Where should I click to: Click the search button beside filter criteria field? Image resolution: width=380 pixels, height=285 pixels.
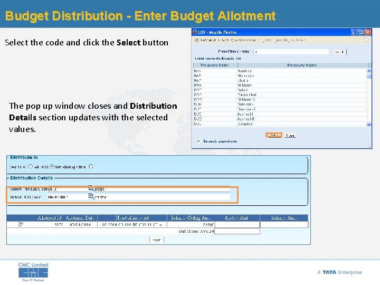point(339,52)
